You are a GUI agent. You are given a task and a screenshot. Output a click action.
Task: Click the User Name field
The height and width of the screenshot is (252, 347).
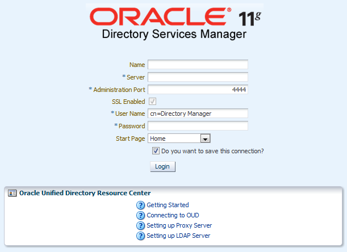pyautogui.click(x=198, y=114)
